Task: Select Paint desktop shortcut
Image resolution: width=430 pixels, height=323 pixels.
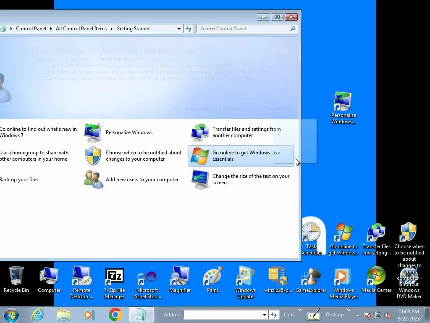Action: tap(212, 279)
